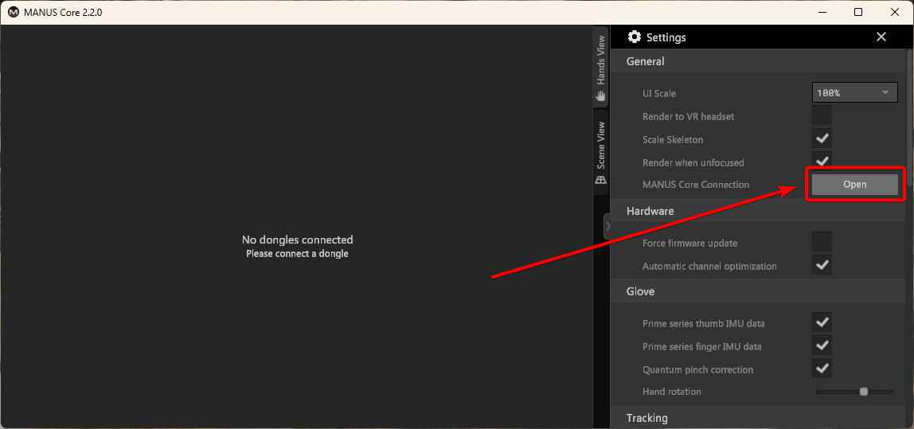
Task: Switch to the Scene View tab
Action: 601,145
